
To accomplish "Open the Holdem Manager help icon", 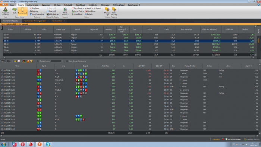I will pyautogui.click(x=258, y=5).
